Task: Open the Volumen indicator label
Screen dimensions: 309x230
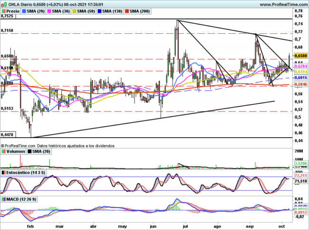Action: pos(16,151)
